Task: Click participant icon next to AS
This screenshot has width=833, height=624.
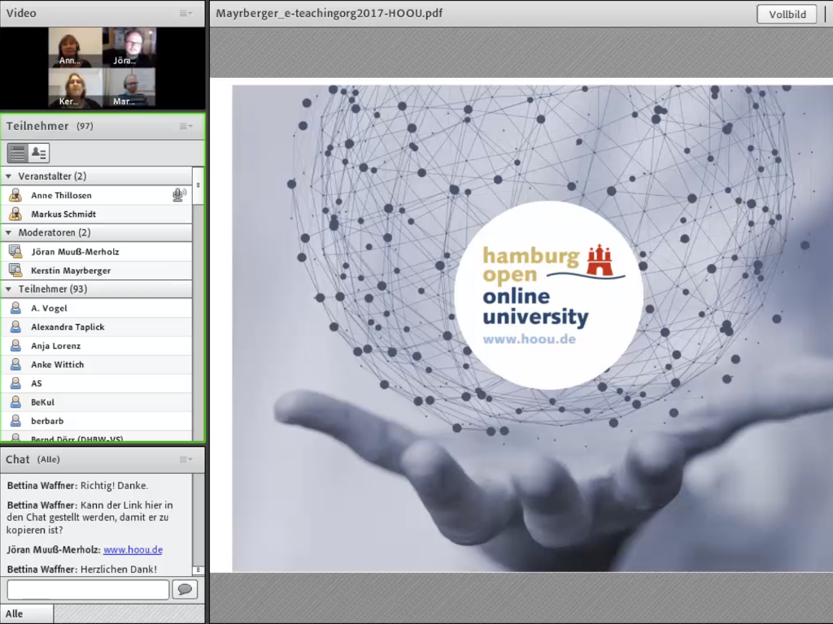Action: [15, 383]
